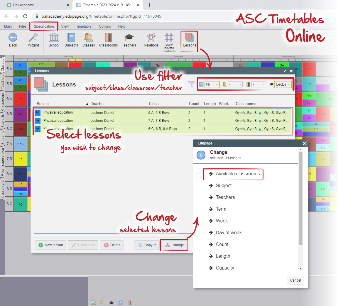Image resolution: width=338 pixels, height=306 pixels.
Task: Open the teacher filter dropdown showing LecDa
Action: tap(283, 84)
